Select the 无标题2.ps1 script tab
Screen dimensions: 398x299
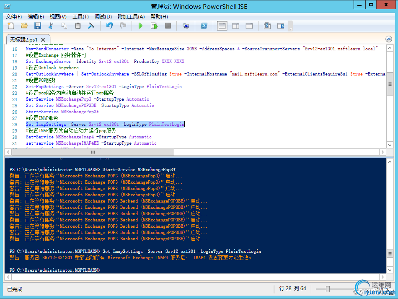pyautogui.click(x=23, y=40)
